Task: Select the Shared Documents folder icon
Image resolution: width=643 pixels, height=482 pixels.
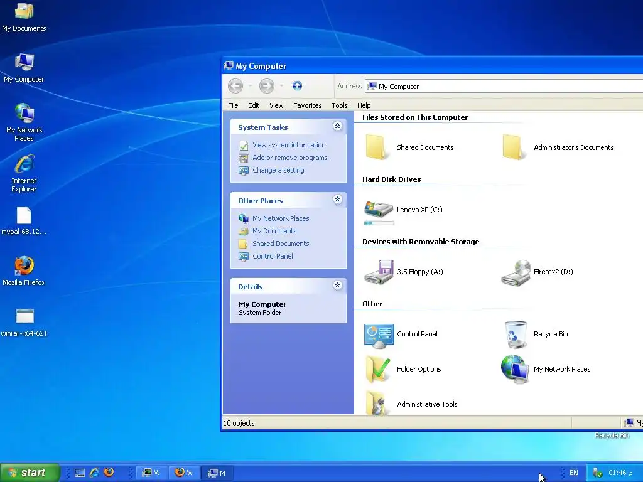Action: click(377, 147)
